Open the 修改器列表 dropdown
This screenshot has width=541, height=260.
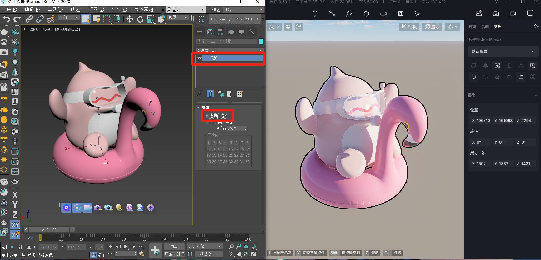229,50
